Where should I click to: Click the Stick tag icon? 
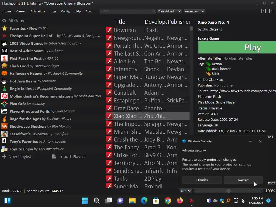coord(209,74)
